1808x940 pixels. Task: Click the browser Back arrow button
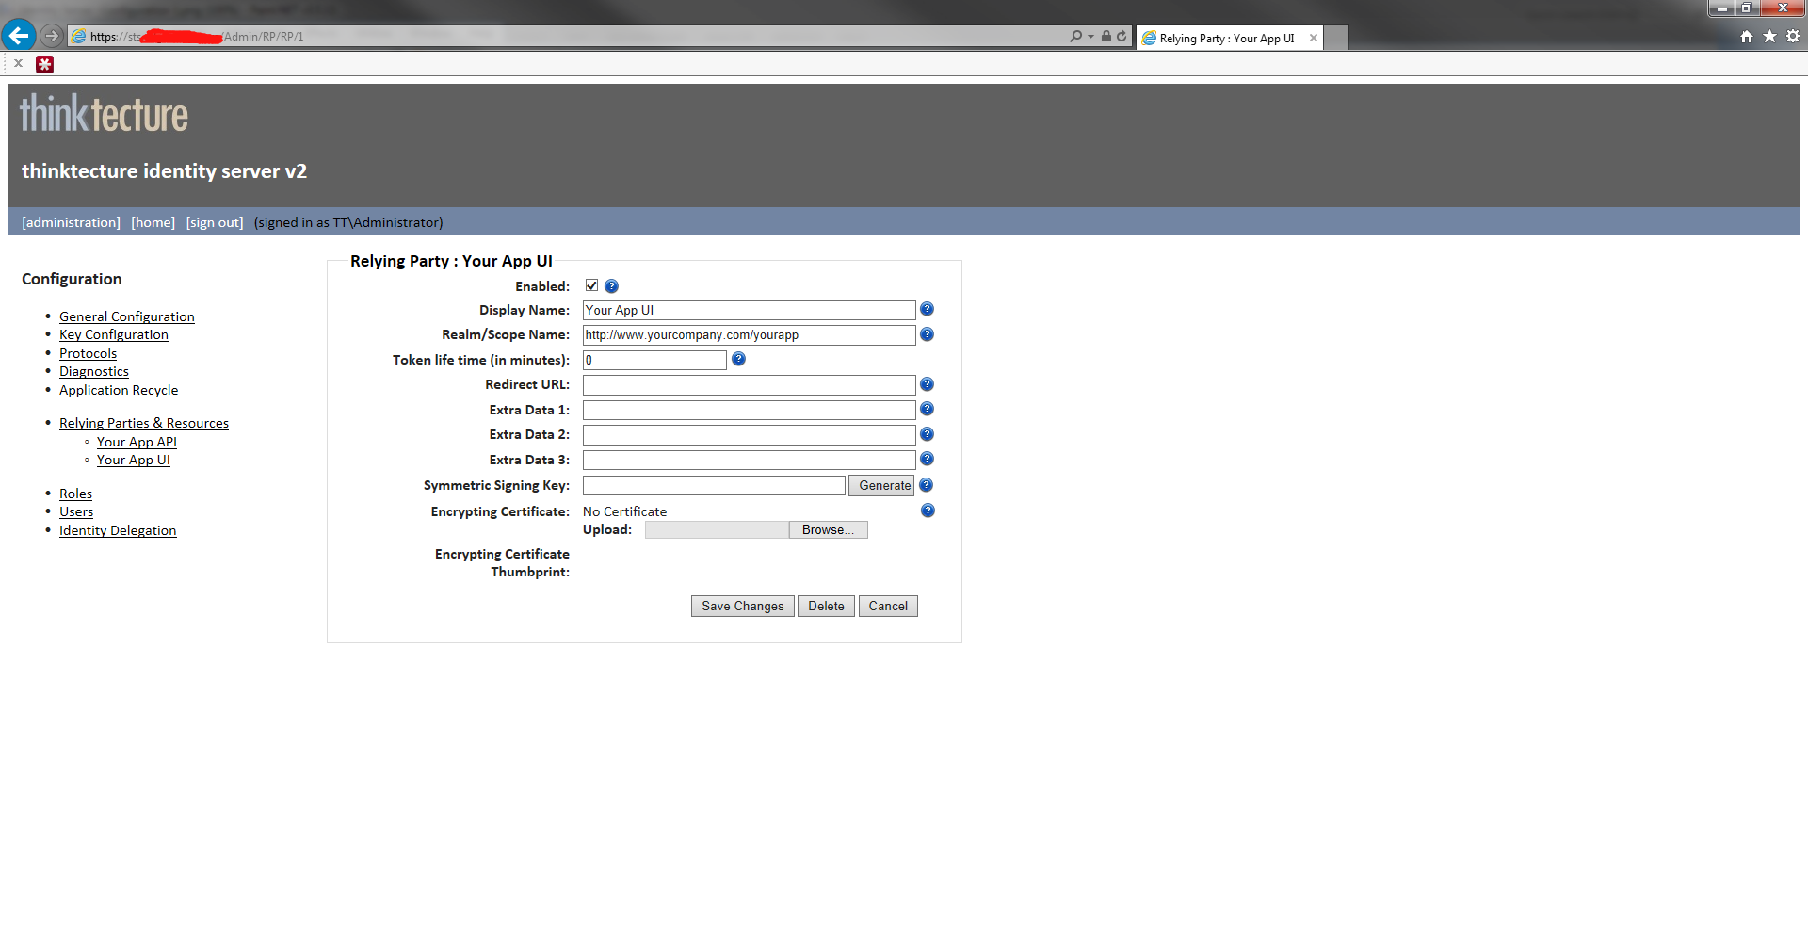[18, 36]
